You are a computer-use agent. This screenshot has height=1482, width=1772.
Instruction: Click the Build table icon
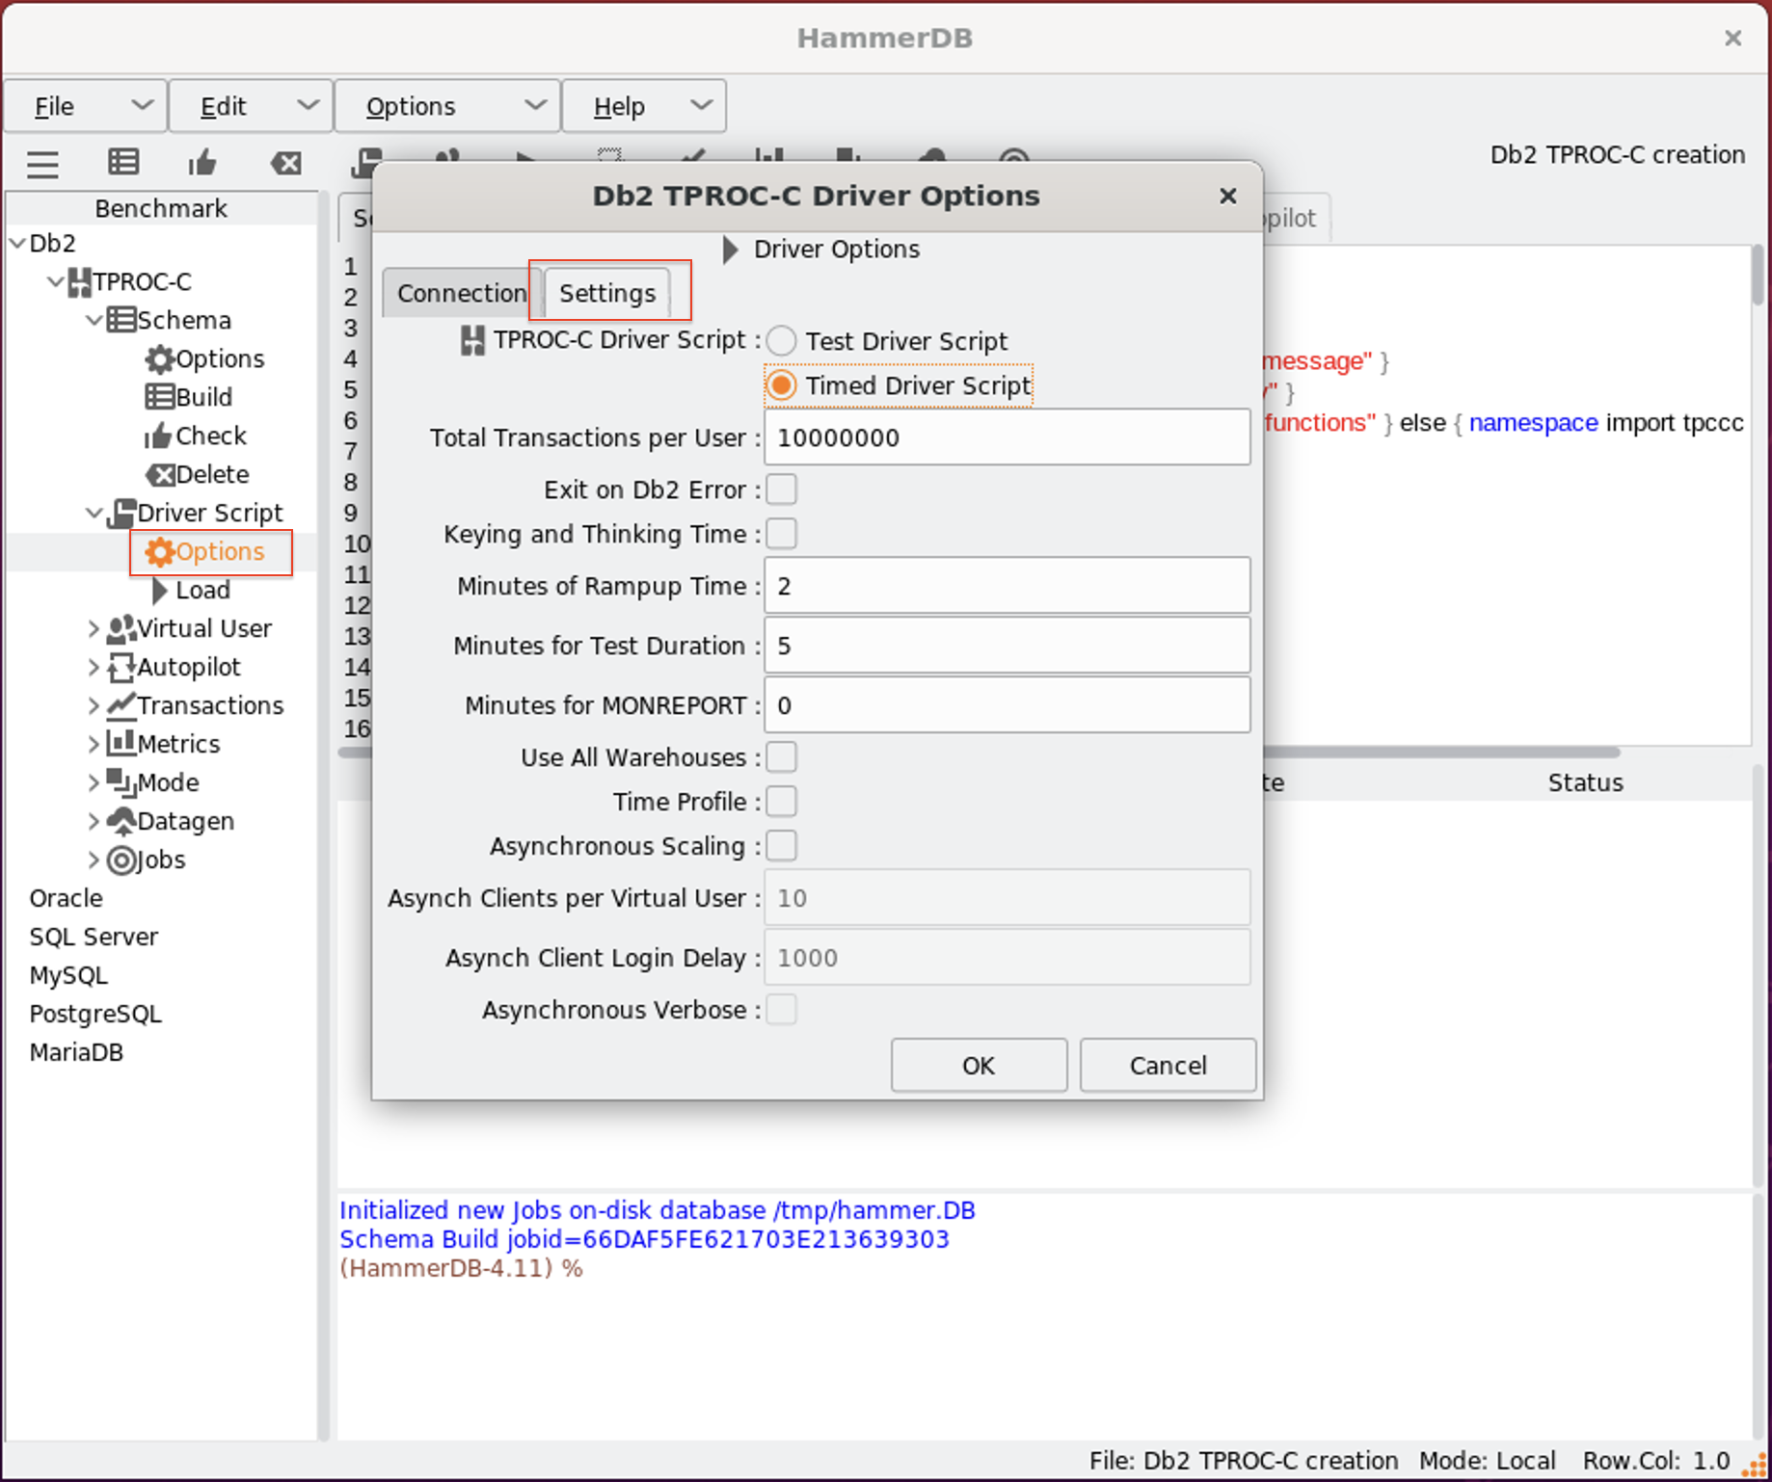[159, 397]
